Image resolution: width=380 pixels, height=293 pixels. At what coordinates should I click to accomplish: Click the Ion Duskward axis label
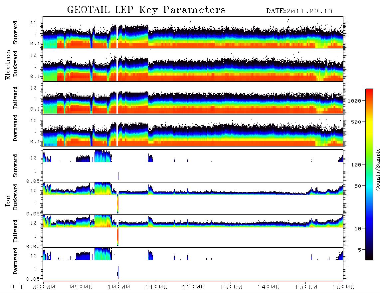[15, 197]
